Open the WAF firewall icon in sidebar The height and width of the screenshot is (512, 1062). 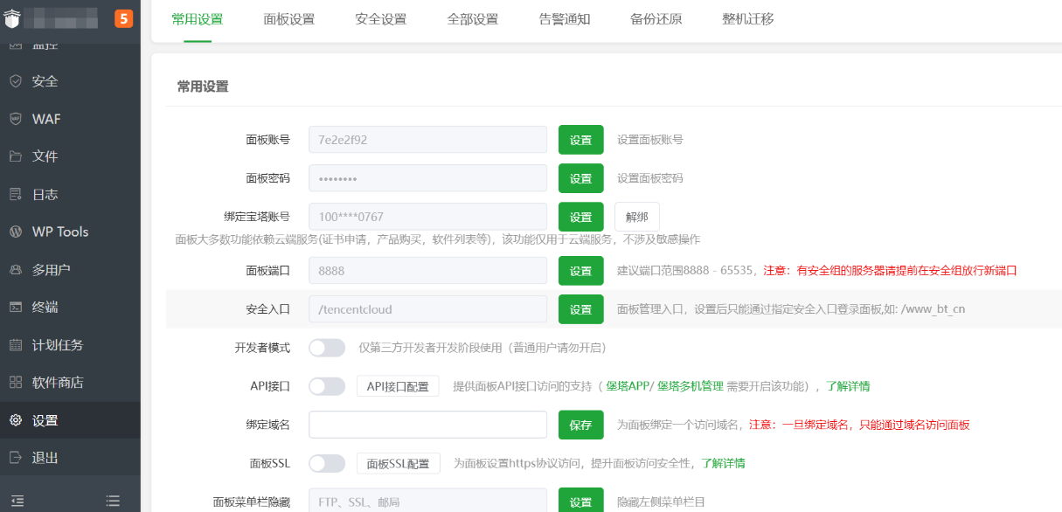click(x=16, y=119)
